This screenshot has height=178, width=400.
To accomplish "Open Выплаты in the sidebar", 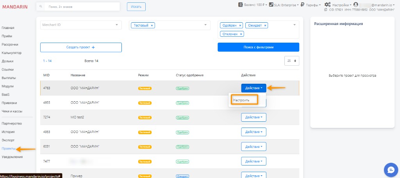I will click(9, 78).
